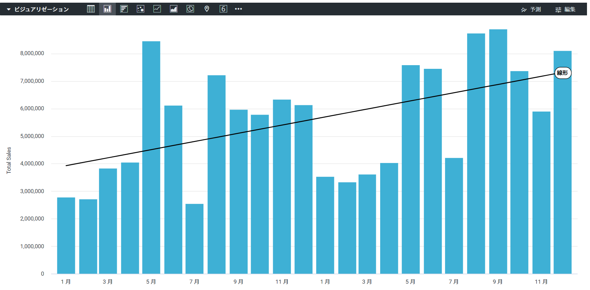Select the pie chart visualization icon
Image resolution: width=590 pixels, height=290 pixels.
coord(190,9)
